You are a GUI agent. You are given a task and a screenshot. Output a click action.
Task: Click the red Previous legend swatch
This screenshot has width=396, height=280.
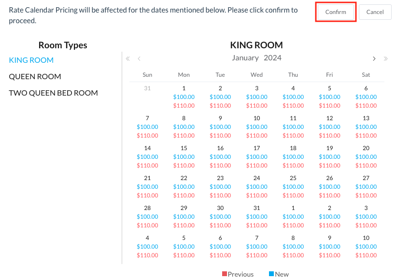coord(225,274)
